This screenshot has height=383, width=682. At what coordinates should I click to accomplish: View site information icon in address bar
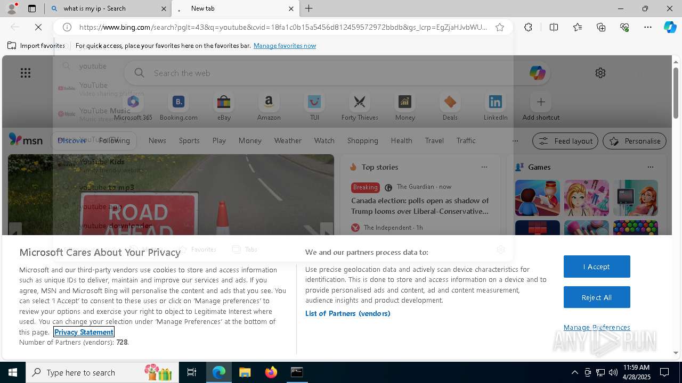click(67, 27)
